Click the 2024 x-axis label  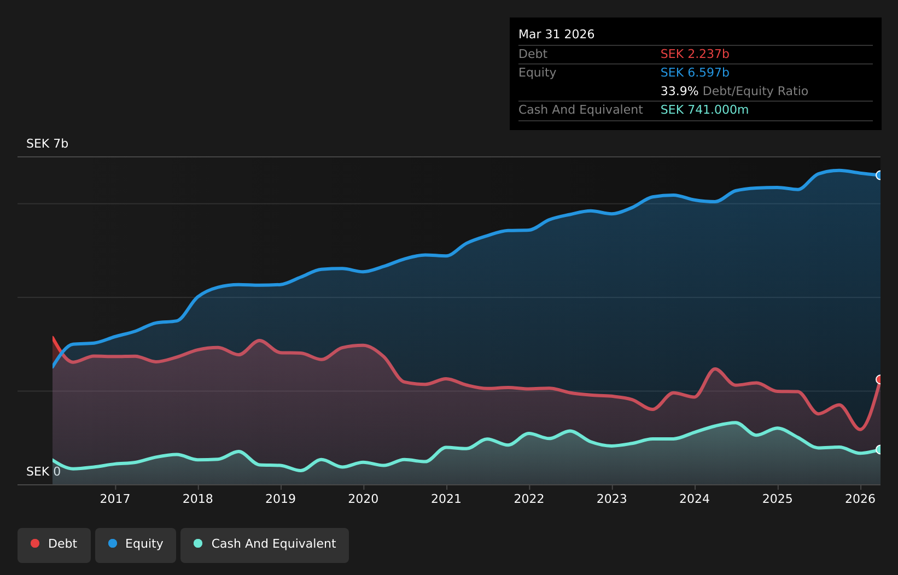pyautogui.click(x=695, y=498)
